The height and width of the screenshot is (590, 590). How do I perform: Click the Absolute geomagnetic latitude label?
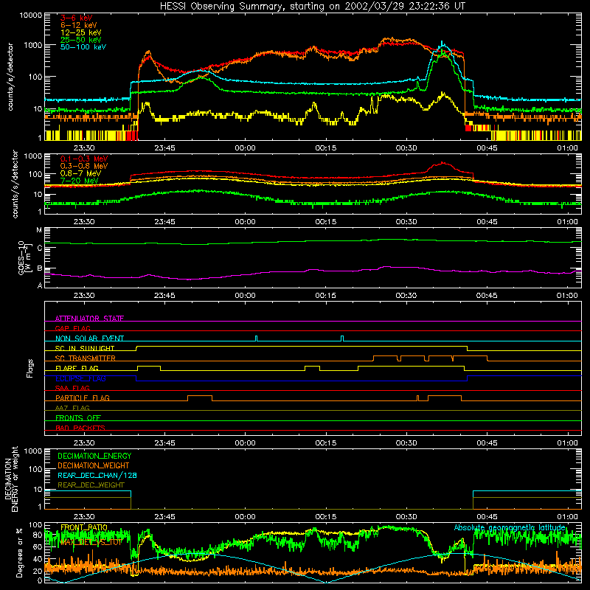pyautogui.click(x=510, y=527)
